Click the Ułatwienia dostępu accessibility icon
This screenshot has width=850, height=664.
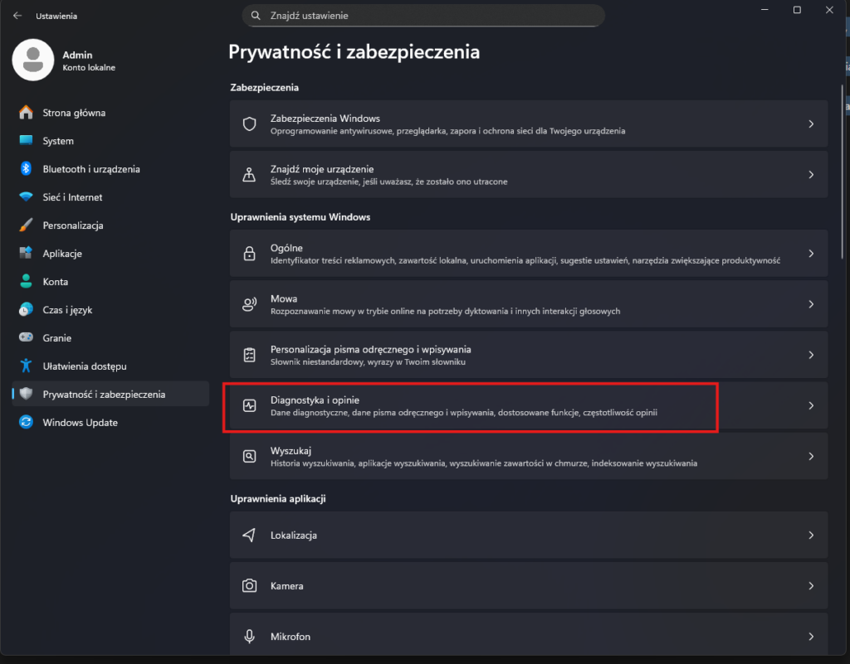click(x=26, y=366)
